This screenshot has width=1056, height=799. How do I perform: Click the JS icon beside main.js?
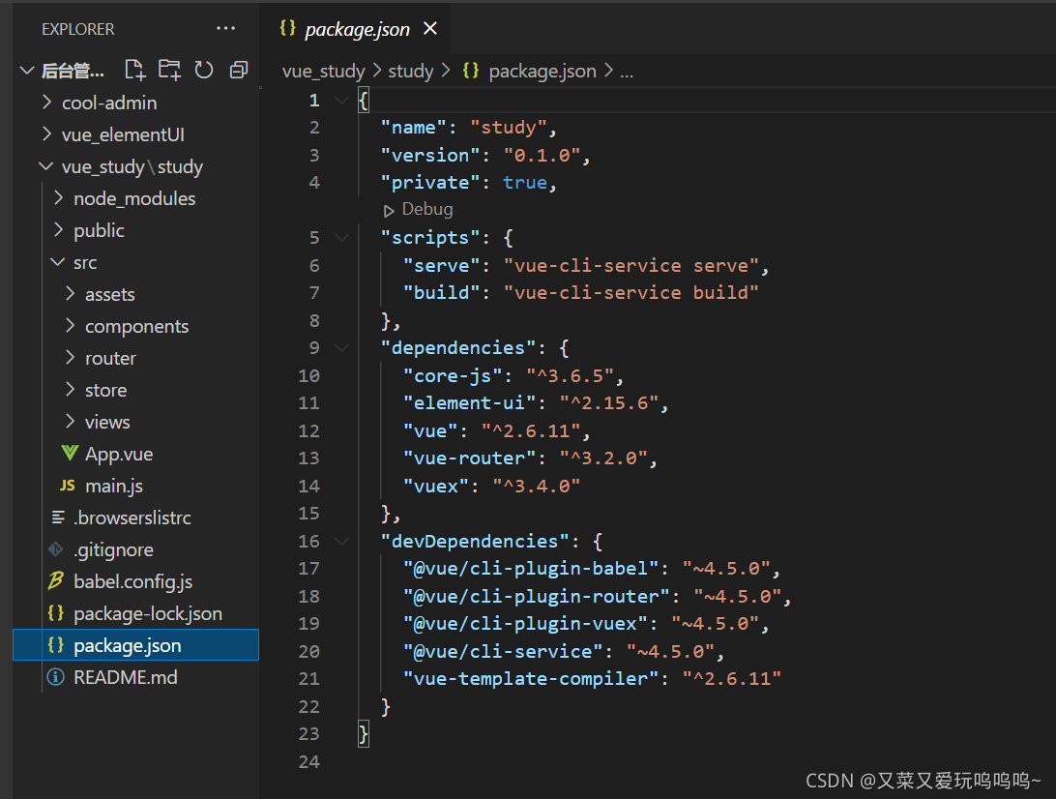[x=68, y=485]
